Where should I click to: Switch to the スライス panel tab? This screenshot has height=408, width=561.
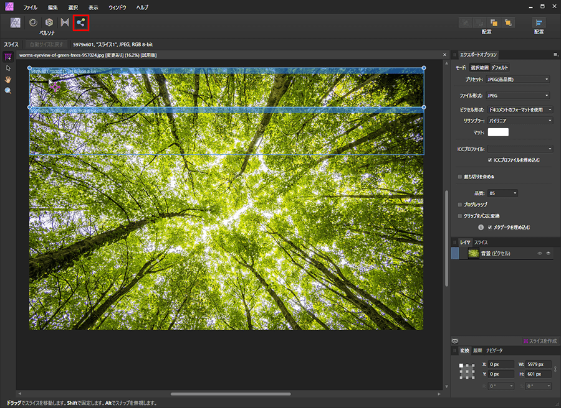(x=481, y=241)
